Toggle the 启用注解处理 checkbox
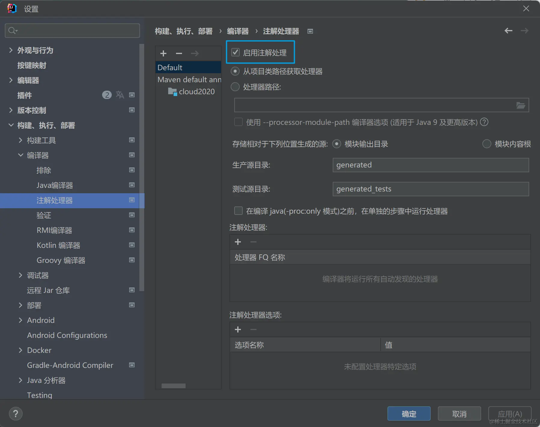Screen dimensions: 540x427 coord(235,53)
